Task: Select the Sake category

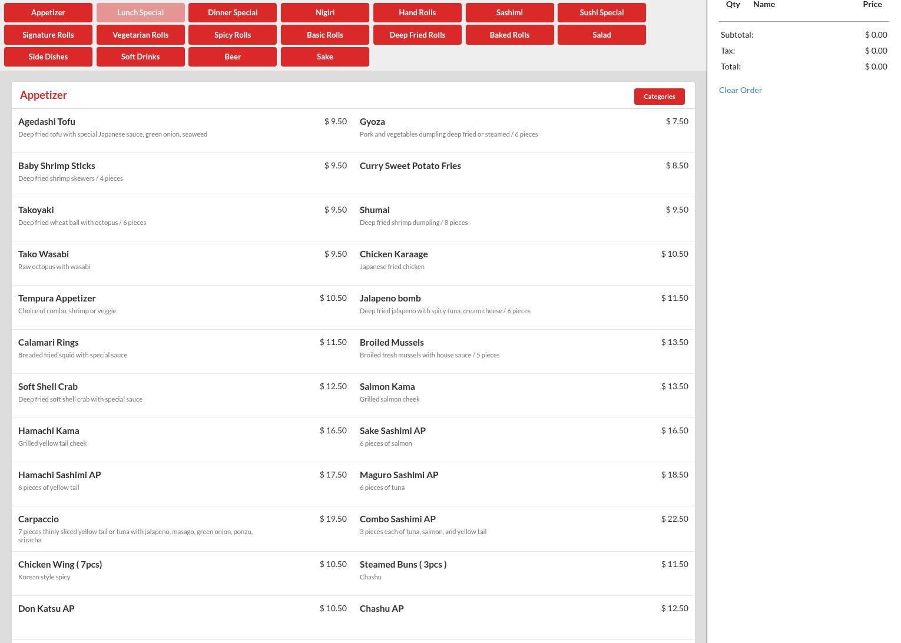Action: pyautogui.click(x=324, y=57)
